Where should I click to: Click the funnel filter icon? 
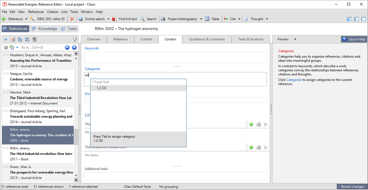74,40
